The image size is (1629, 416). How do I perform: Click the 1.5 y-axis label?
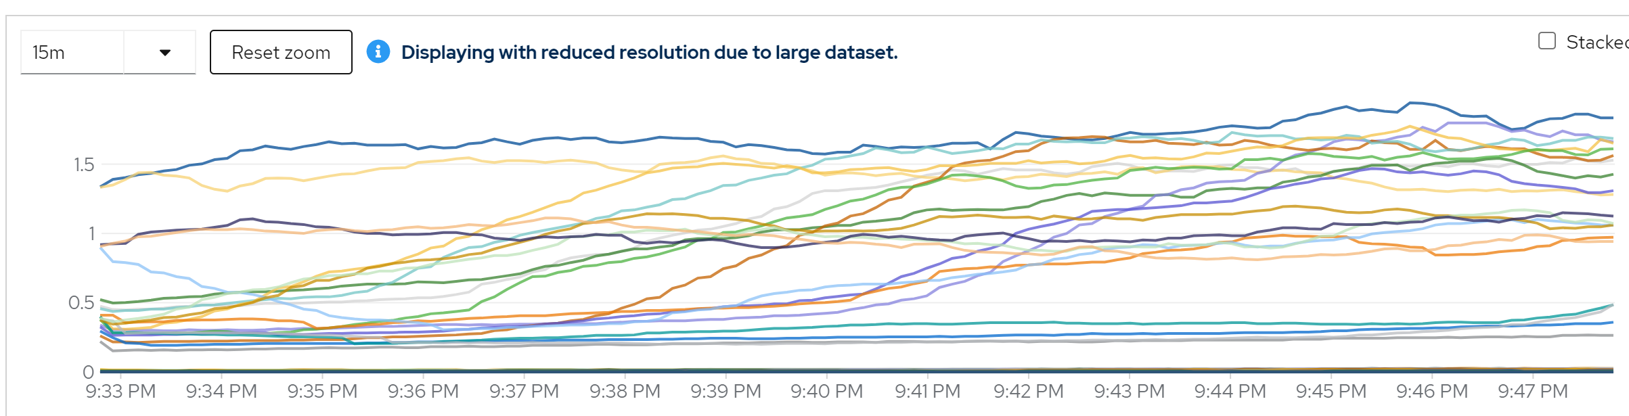(84, 165)
